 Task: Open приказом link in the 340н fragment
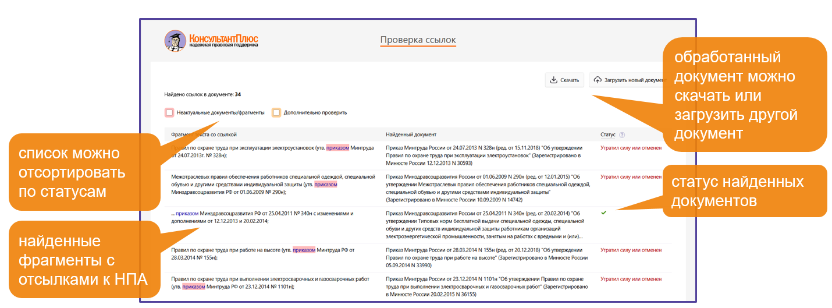point(187,214)
